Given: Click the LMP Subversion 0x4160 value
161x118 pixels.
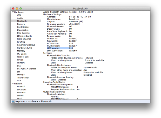Looking at the screenshot, I should [73, 51].
